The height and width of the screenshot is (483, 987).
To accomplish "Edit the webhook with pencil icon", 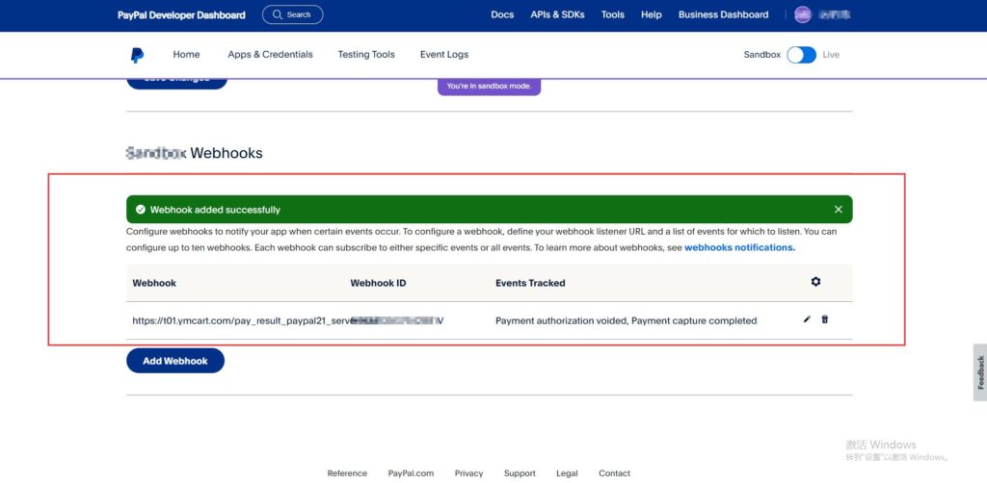I will click(807, 319).
